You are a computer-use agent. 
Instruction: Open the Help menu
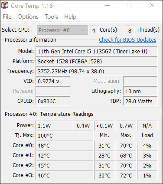tap(70, 16)
